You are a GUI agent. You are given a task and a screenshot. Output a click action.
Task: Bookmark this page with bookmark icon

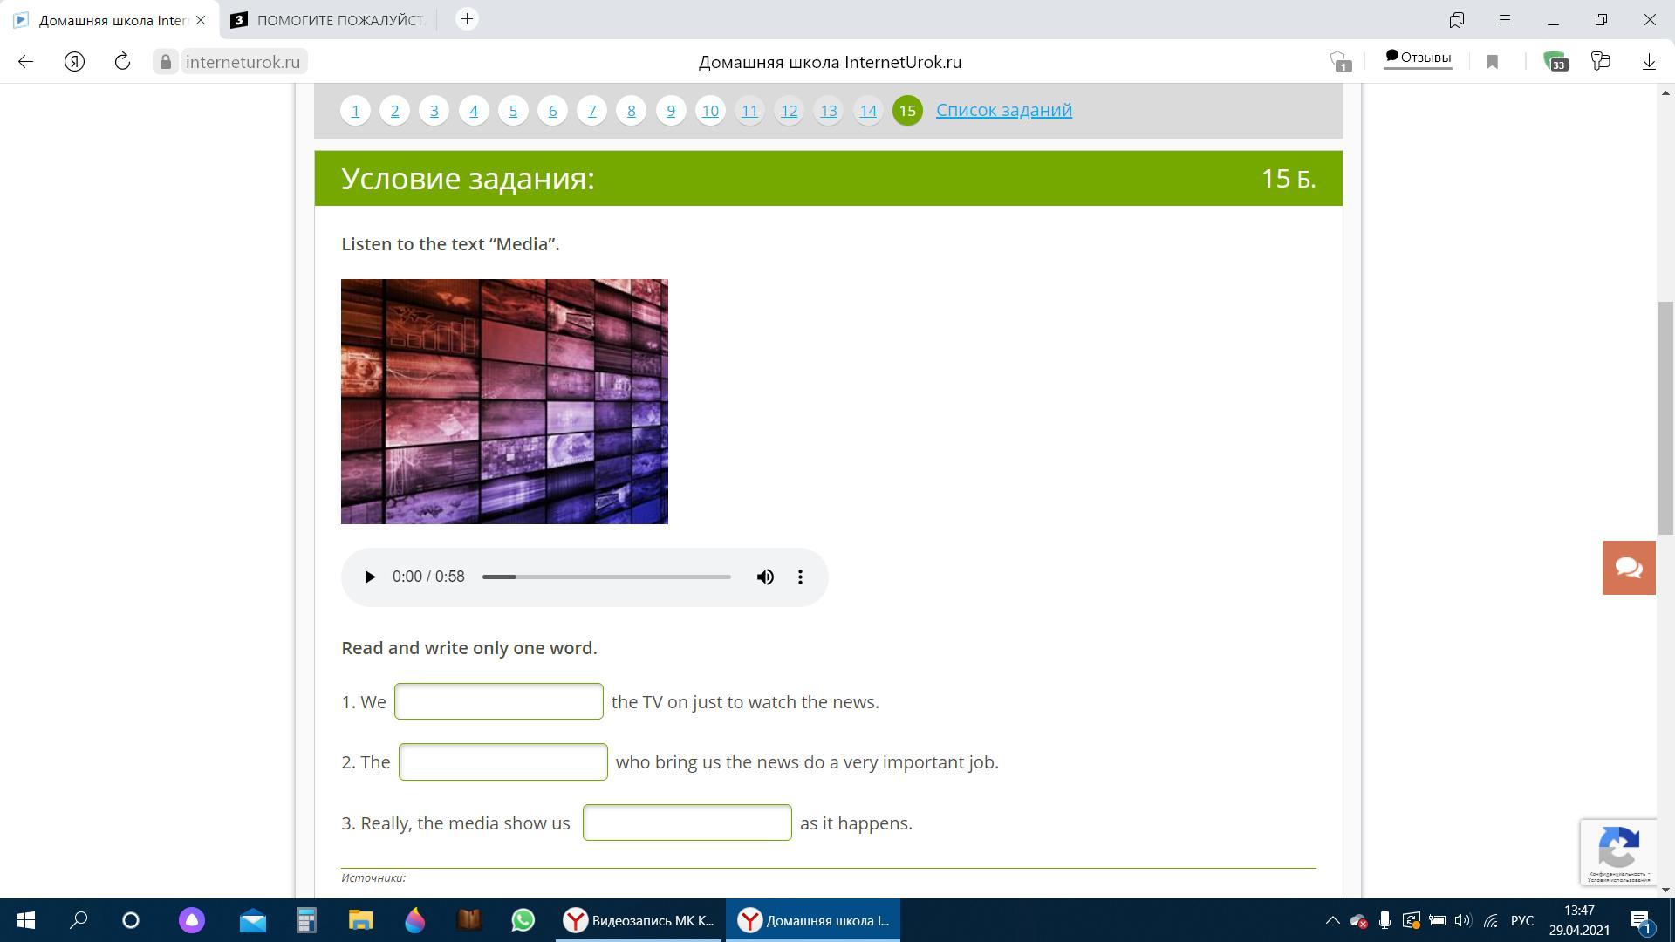(x=1492, y=61)
